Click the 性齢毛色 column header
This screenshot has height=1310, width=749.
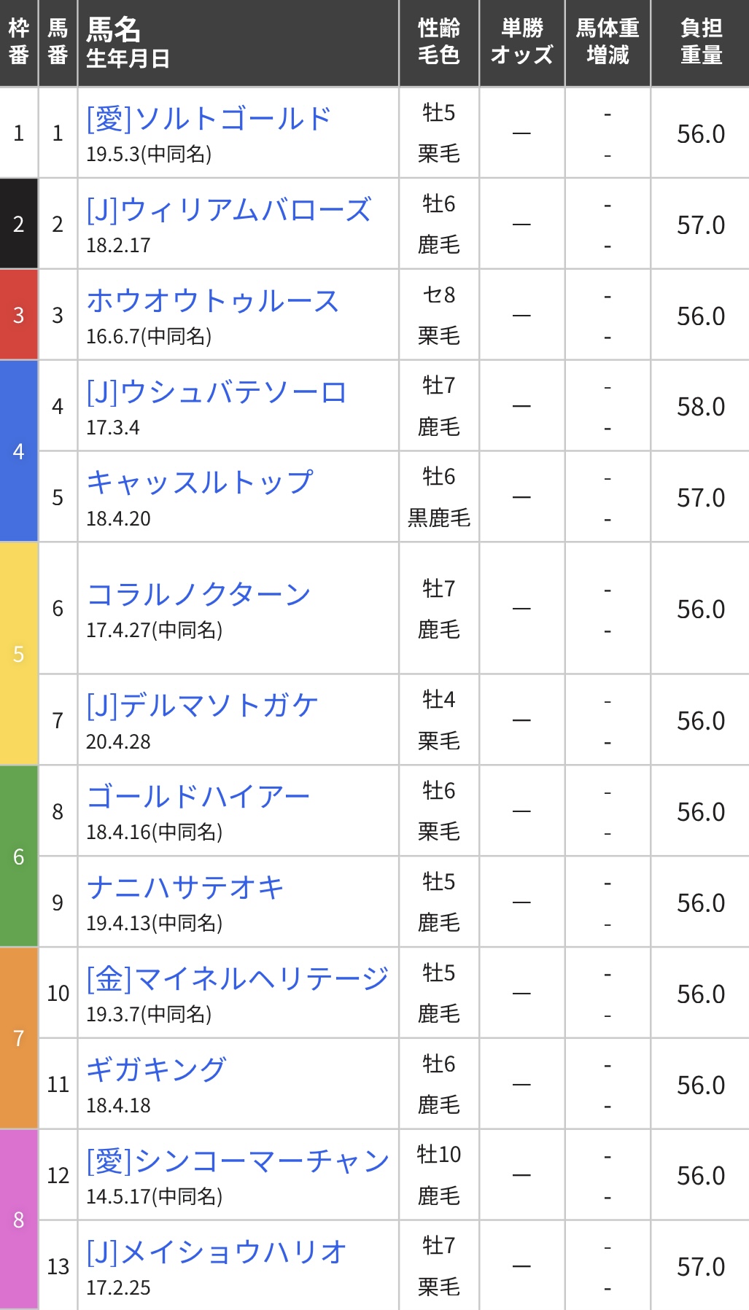(438, 42)
